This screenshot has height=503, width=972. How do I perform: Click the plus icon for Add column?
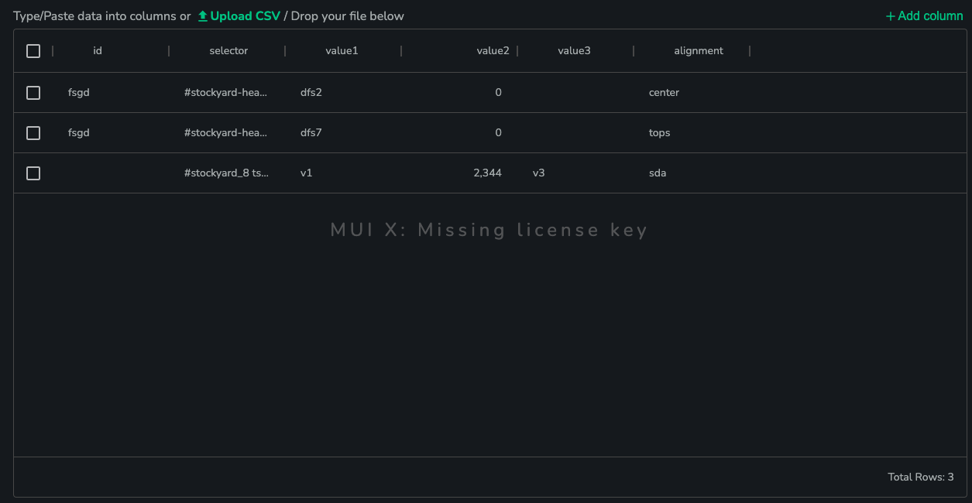pyautogui.click(x=891, y=15)
